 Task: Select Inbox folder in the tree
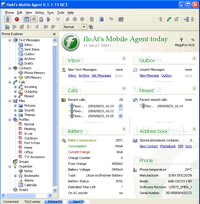point(28,45)
